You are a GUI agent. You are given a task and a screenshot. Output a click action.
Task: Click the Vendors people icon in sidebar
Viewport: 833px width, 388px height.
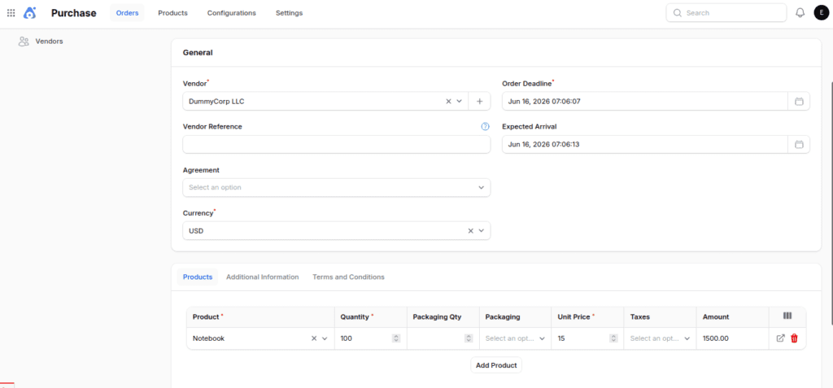tap(24, 41)
